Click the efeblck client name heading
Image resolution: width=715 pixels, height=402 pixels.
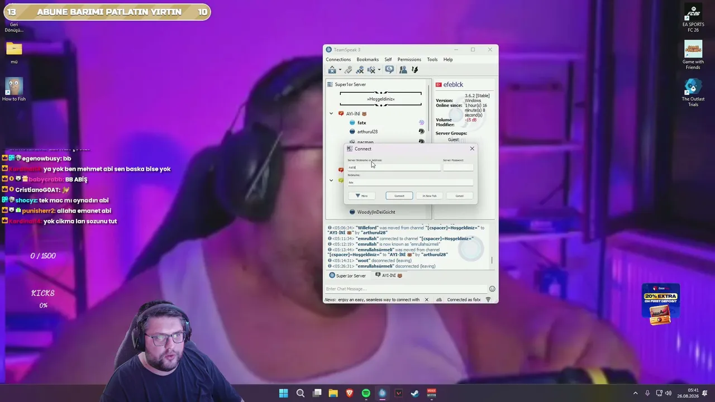[453, 85]
